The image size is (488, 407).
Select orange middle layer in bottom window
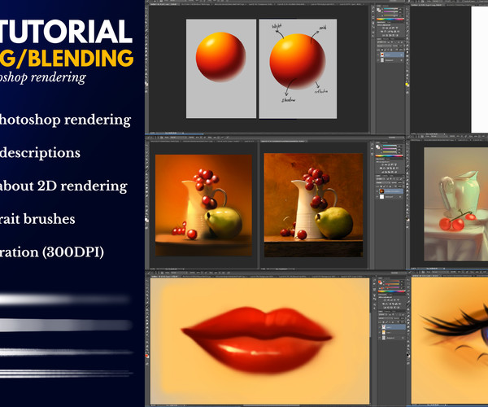(x=392, y=333)
